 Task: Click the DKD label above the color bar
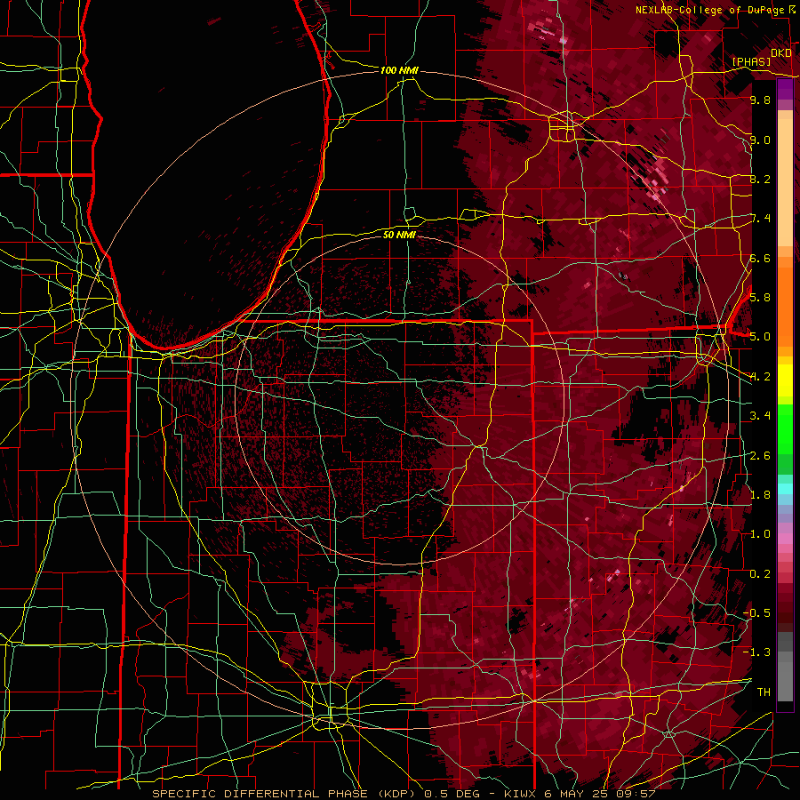point(780,53)
